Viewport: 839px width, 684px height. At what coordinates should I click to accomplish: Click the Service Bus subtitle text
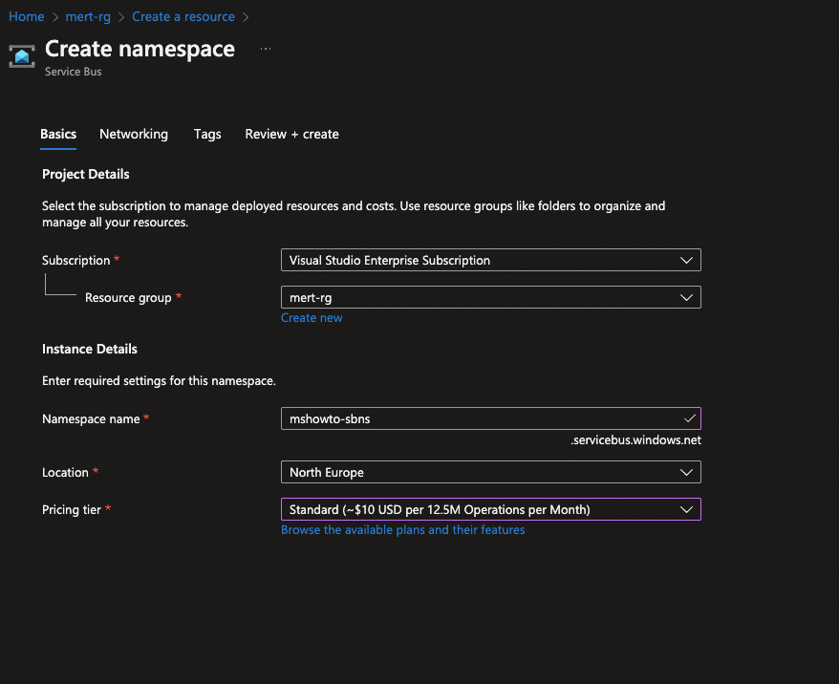pos(74,72)
